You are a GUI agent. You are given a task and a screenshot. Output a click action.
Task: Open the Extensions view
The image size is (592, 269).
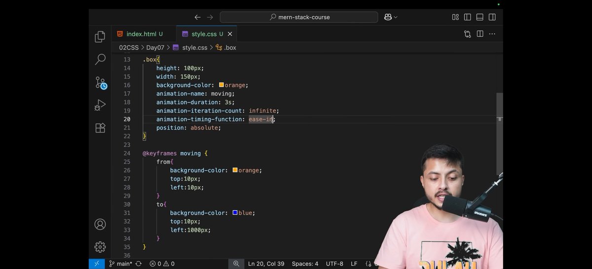[x=100, y=128]
